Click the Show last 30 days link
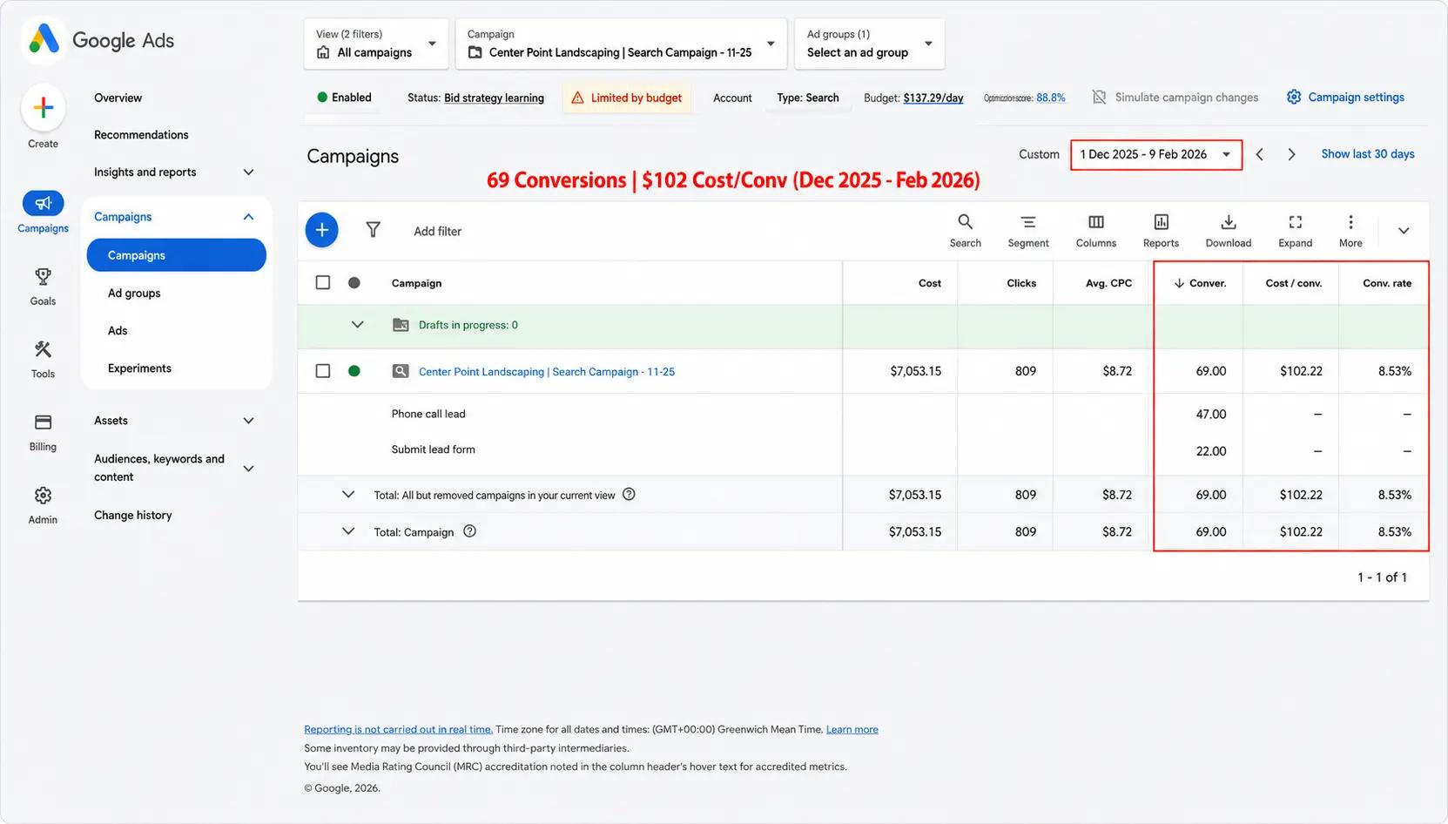The width and height of the screenshot is (1448, 824). [1368, 154]
